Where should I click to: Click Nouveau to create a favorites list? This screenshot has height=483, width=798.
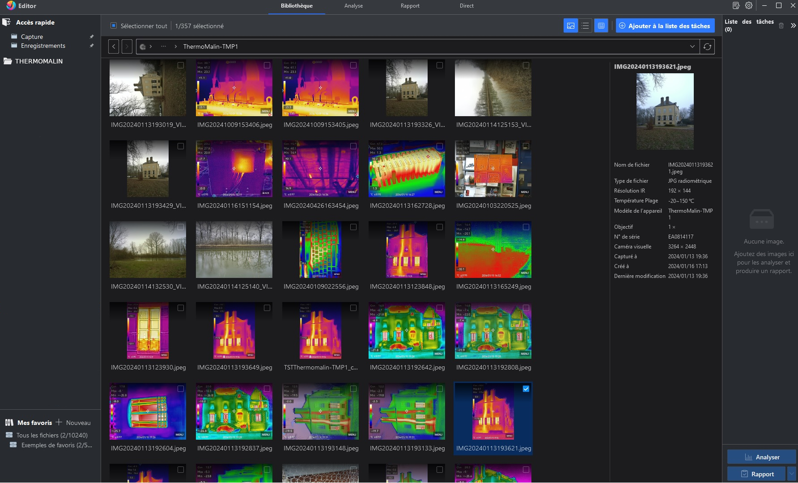(78, 423)
